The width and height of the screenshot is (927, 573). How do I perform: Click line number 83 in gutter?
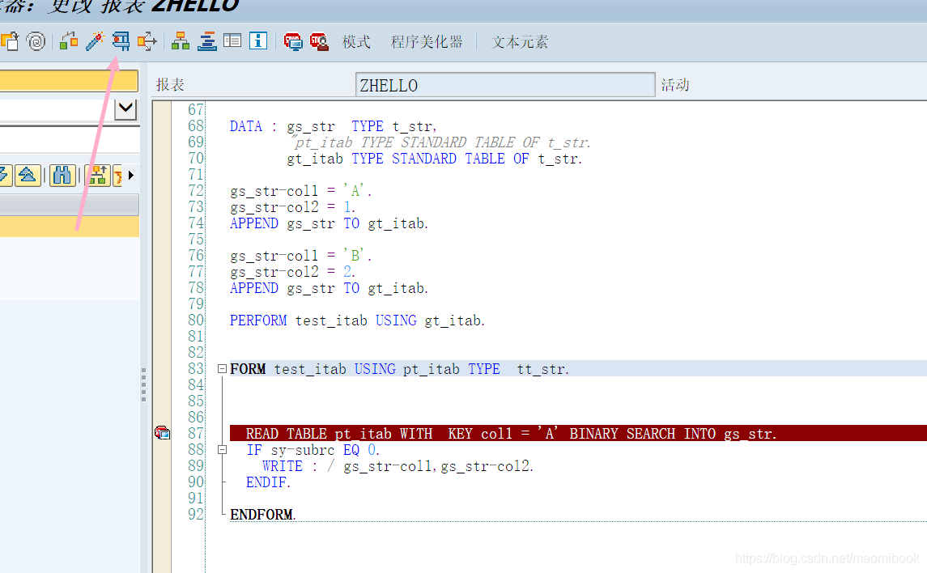point(196,368)
